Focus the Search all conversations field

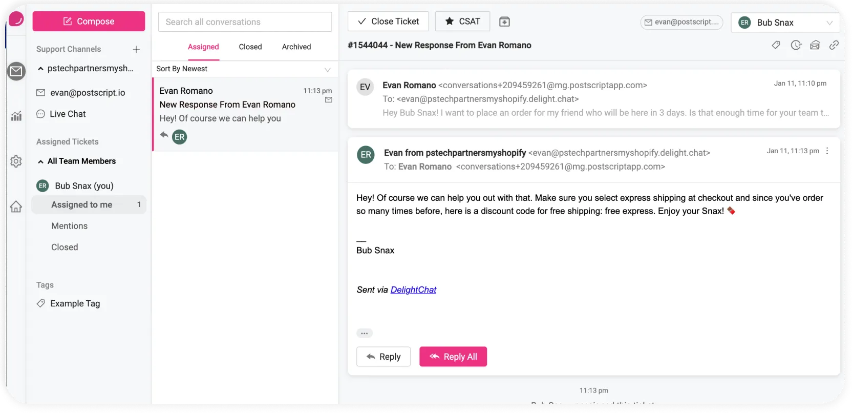[x=245, y=22]
